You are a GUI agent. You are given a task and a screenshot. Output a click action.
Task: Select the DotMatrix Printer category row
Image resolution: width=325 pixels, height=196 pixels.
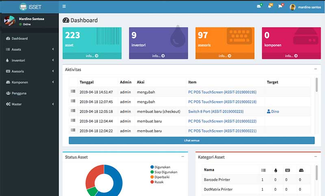click(x=256, y=189)
